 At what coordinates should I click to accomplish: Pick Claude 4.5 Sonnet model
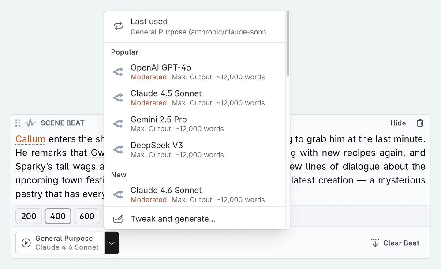[194, 98]
